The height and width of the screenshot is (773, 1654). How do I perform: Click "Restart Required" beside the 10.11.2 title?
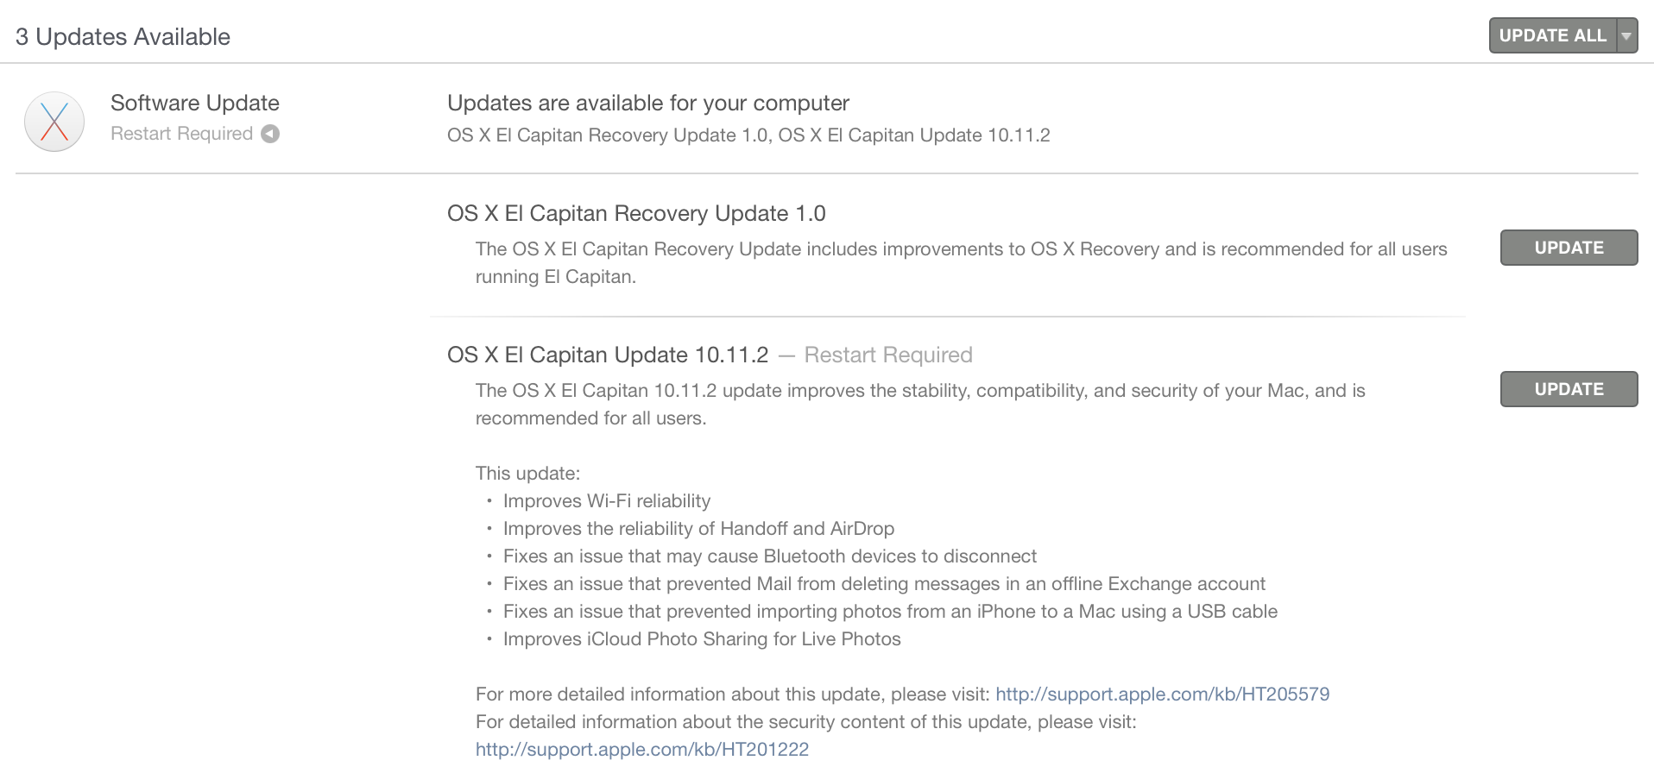tap(887, 355)
